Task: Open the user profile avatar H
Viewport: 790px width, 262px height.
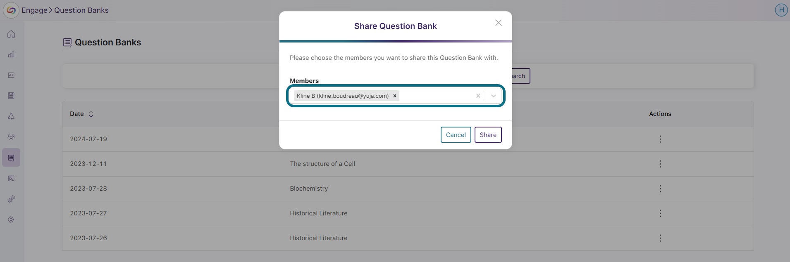Action: [781, 10]
